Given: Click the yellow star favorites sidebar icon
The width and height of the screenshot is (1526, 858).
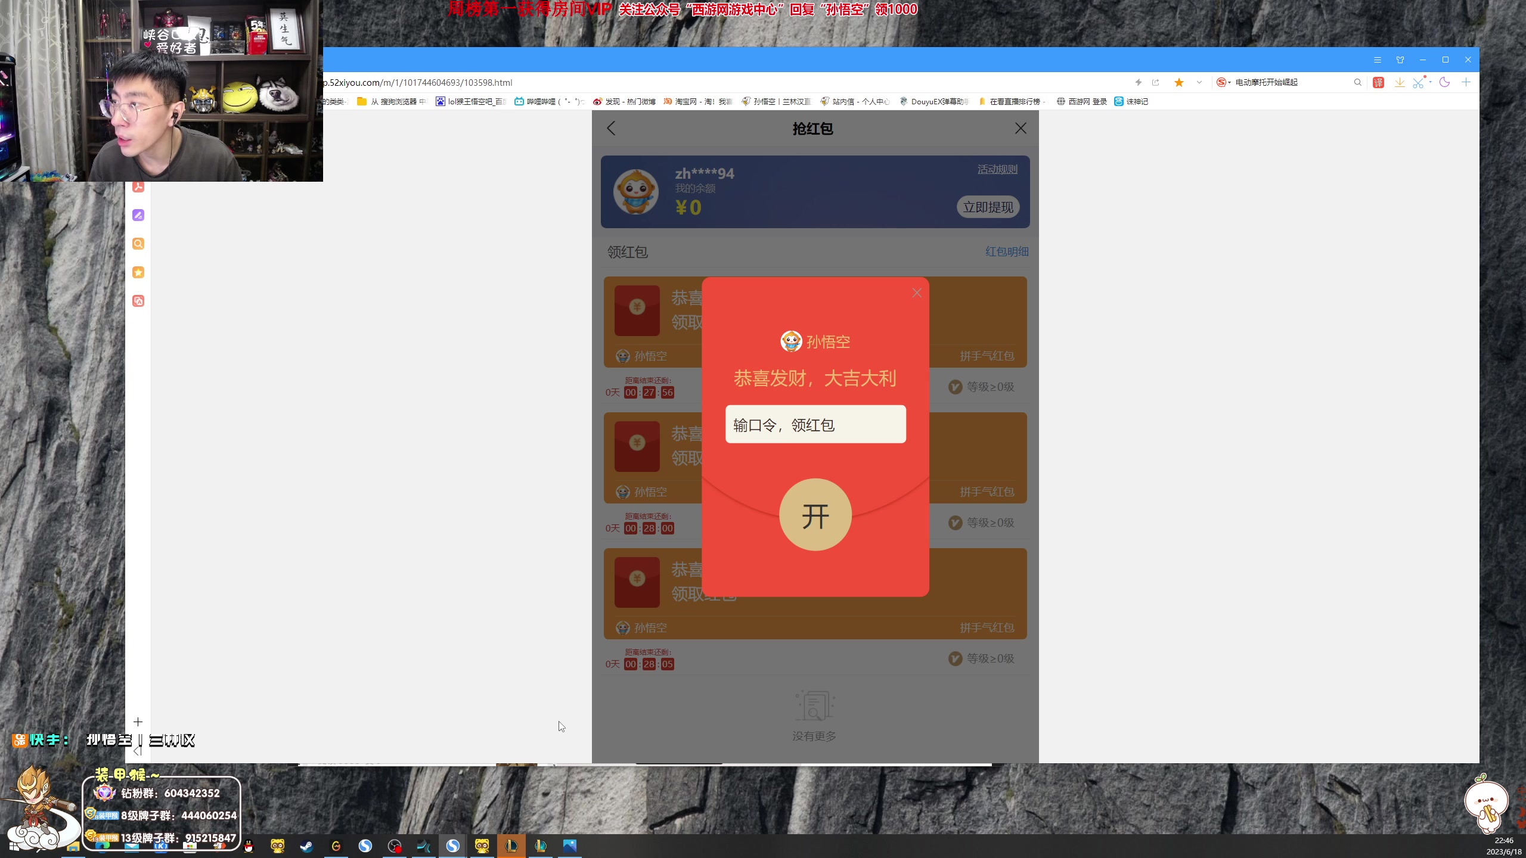Looking at the screenshot, I should click(x=138, y=272).
